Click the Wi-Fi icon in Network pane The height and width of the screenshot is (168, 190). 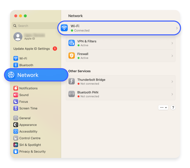(64, 28)
